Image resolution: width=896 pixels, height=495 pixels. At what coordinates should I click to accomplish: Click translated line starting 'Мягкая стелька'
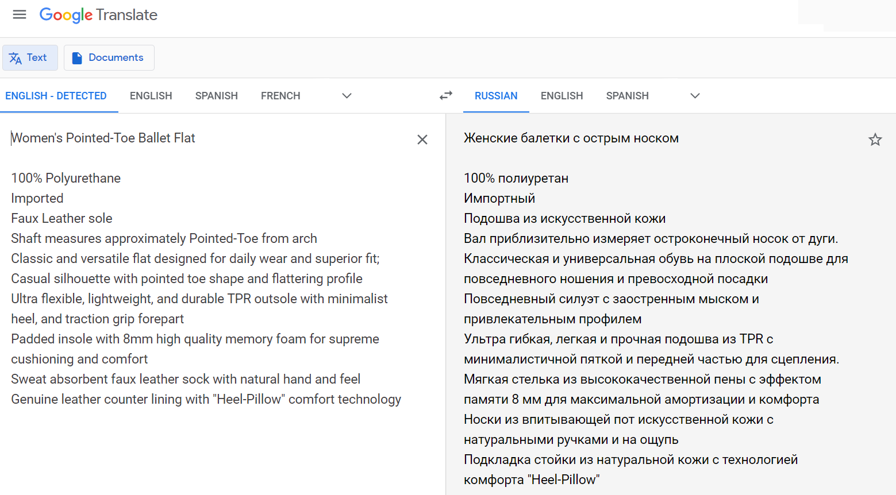coord(643,389)
